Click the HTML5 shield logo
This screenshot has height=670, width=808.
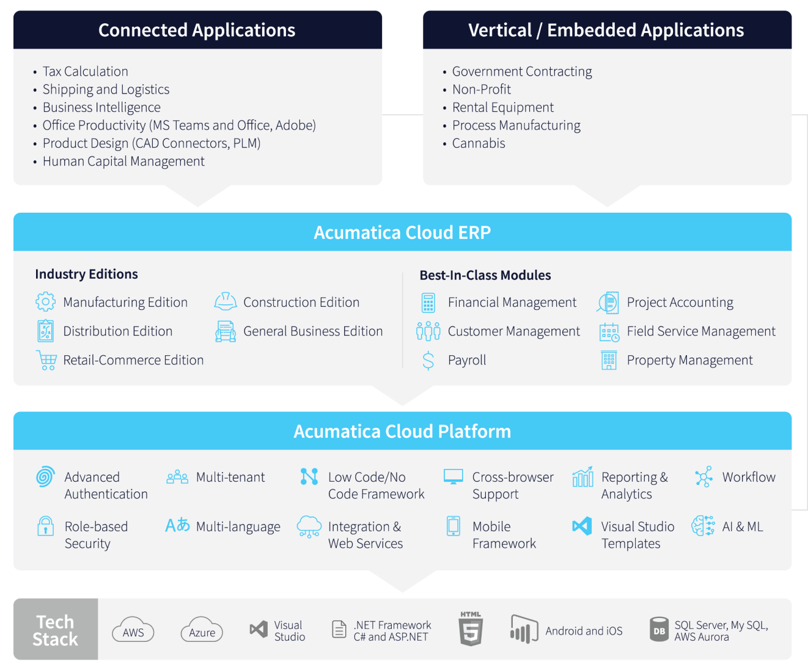point(471,628)
